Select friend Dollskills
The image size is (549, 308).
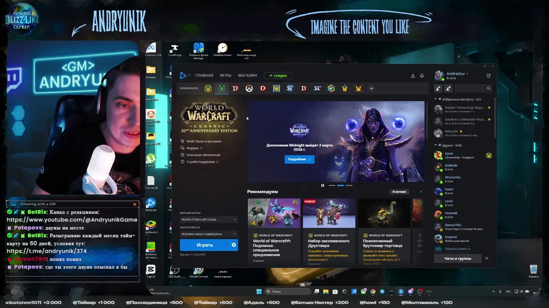(x=463, y=167)
